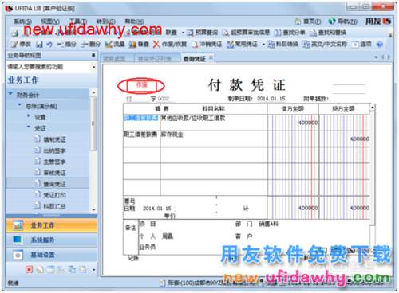Click the 系统服务 monitor icon
Image resolution: width=399 pixels, height=293 pixels.
pos(18,240)
